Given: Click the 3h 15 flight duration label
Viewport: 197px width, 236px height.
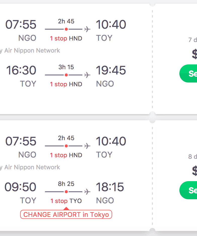Looking at the screenshot, I should coord(66,67).
